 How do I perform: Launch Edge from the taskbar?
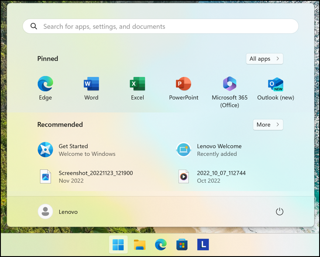pos(161,244)
